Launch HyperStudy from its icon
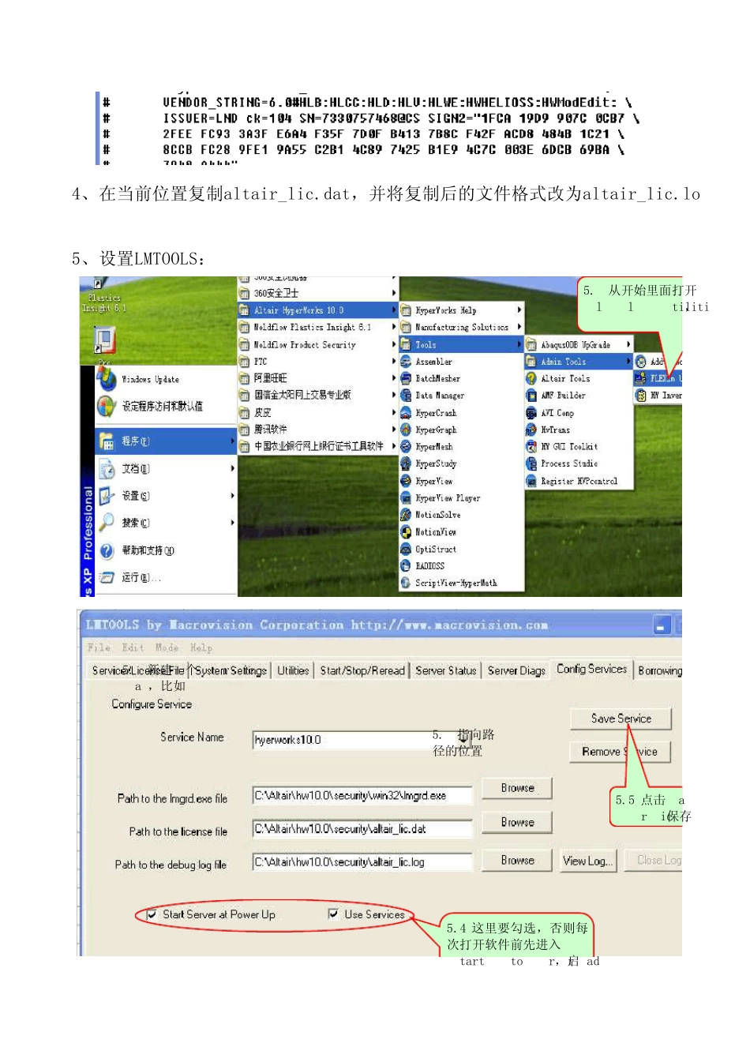Screen dimensions: 750x1062 (406, 463)
